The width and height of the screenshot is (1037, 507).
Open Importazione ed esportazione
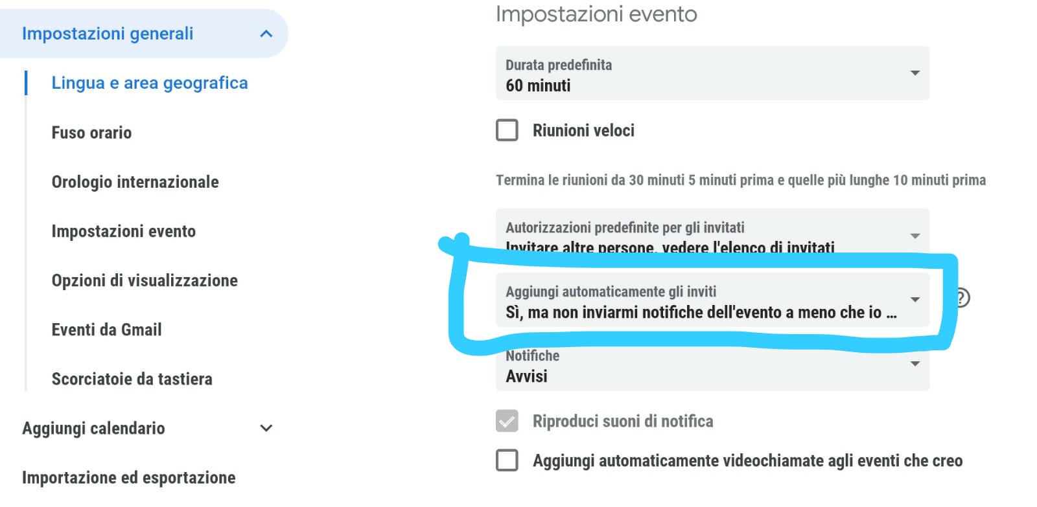pyautogui.click(x=128, y=478)
